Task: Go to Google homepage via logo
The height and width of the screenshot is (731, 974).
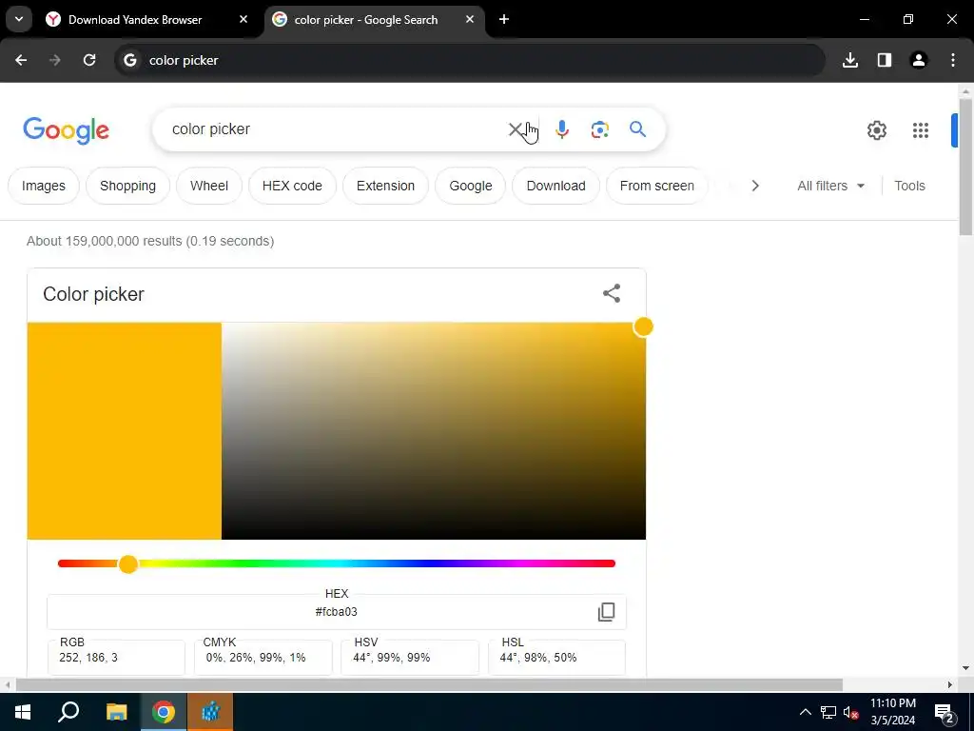Action: [x=66, y=129]
